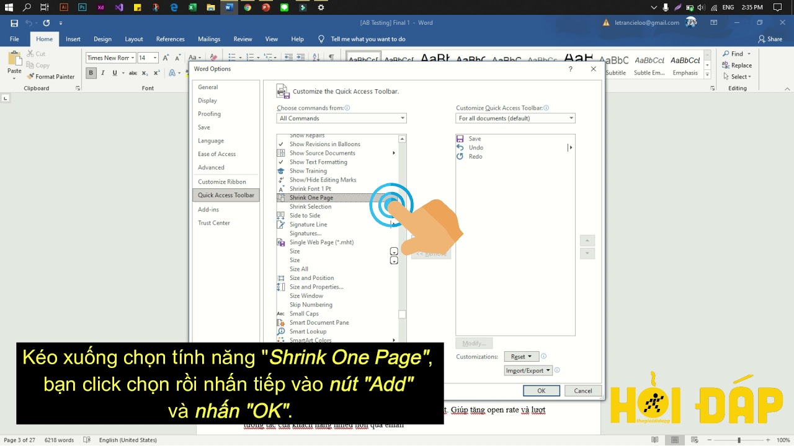Open the File tab
This screenshot has height=446, width=794.
(15, 39)
